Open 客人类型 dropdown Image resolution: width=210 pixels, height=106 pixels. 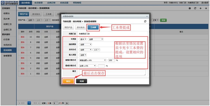tap(83, 55)
